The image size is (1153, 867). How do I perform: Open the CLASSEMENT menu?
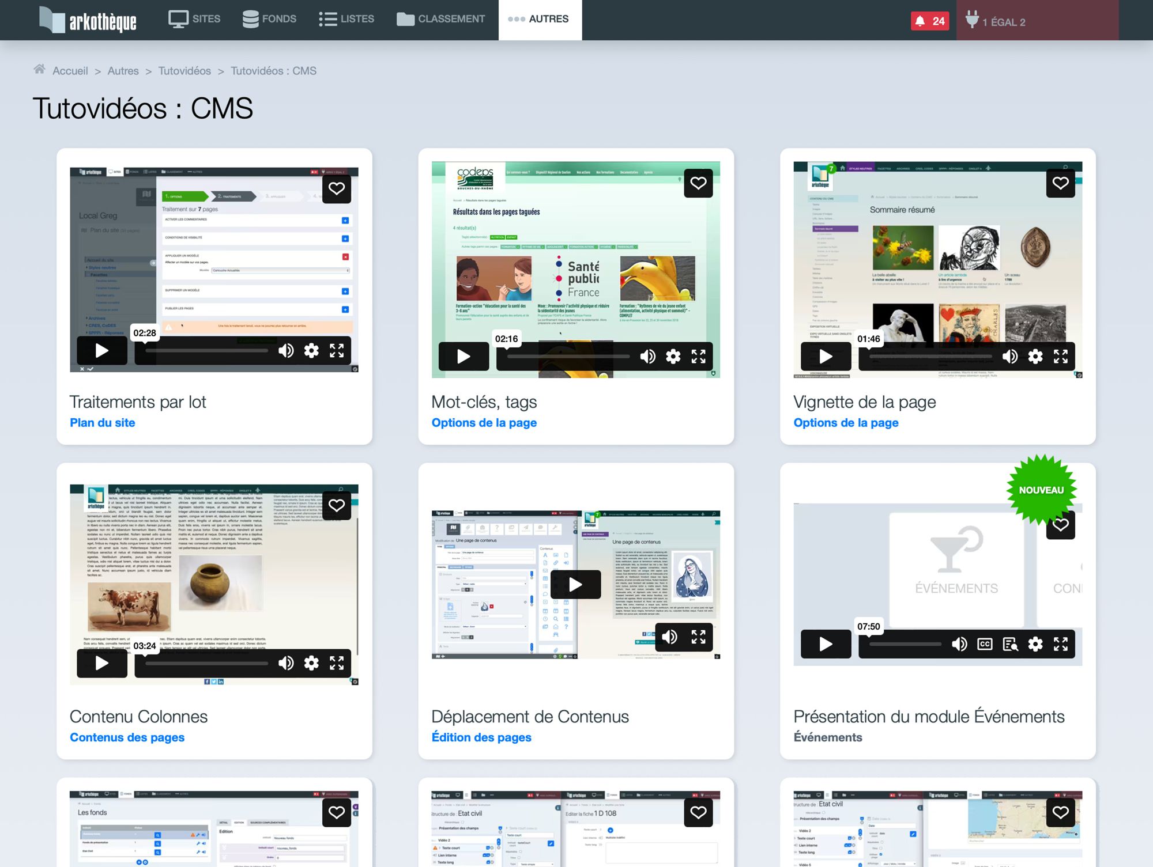(x=441, y=19)
